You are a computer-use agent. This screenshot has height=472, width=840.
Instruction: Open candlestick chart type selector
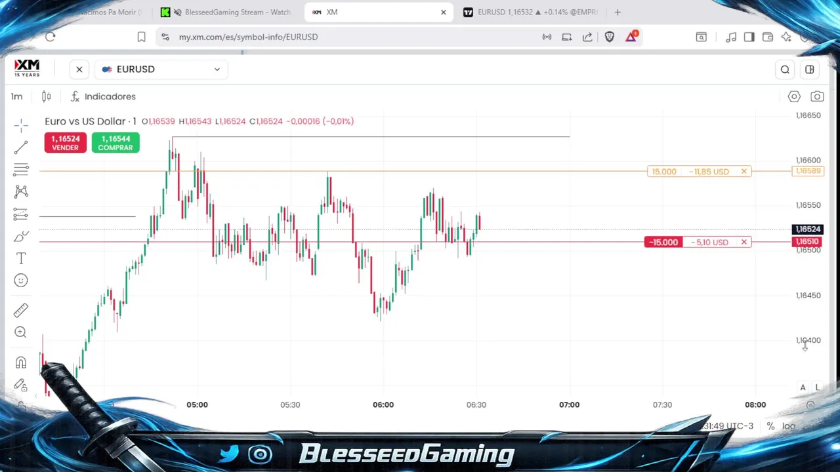[x=47, y=96]
